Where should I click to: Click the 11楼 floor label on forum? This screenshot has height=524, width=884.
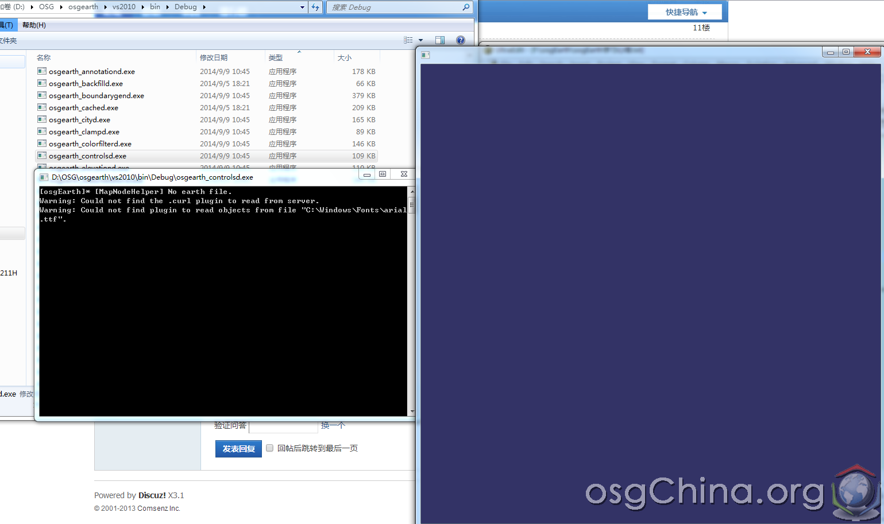[x=701, y=28]
